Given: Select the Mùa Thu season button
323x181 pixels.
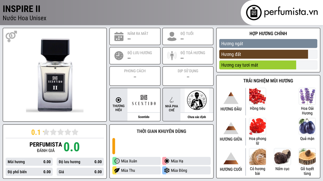Looking at the screenshot, I should (x=137, y=170).
